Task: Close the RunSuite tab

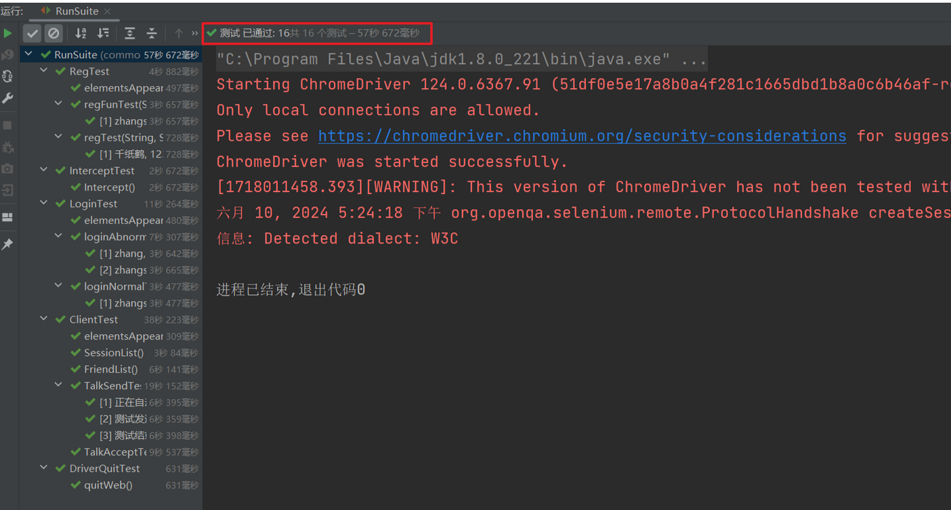Action: point(108,11)
